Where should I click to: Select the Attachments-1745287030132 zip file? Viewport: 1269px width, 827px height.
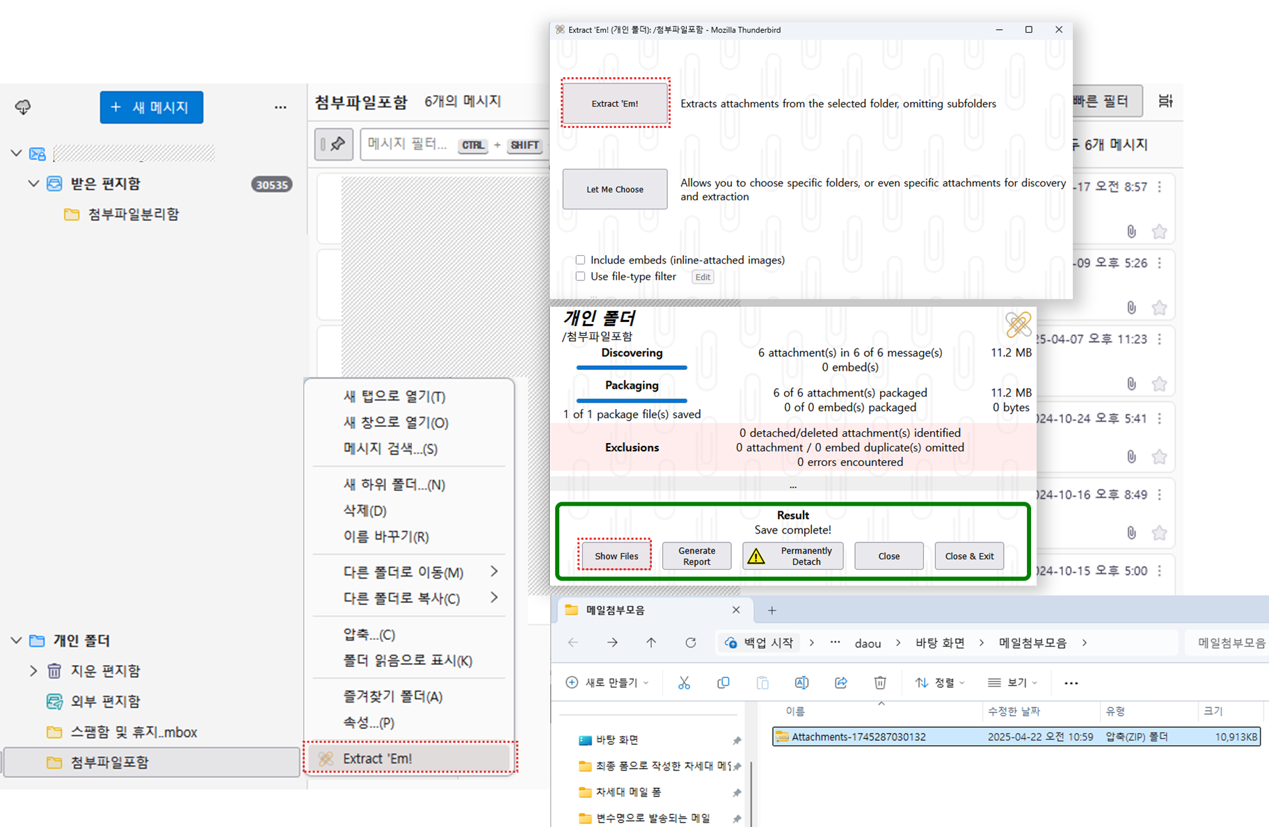click(x=859, y=737)
